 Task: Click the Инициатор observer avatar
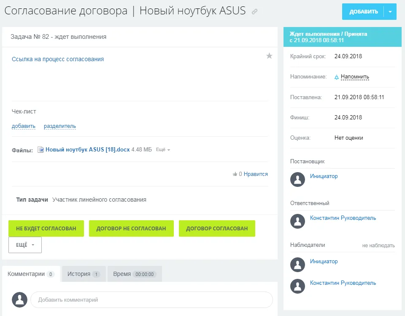click(297, 265)
